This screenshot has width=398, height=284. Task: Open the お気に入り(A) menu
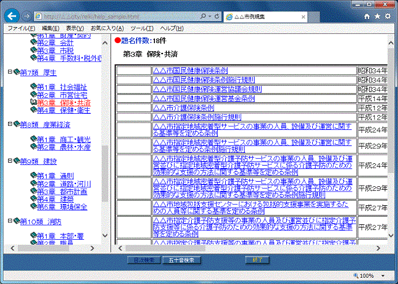[107, 28]
